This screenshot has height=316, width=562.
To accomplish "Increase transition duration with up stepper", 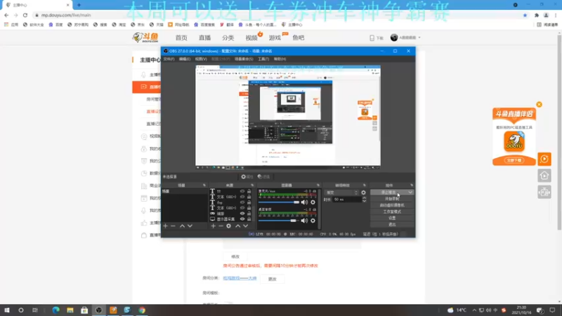I will 364,198.
